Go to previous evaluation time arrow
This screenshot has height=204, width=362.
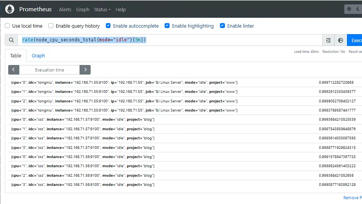14,70
